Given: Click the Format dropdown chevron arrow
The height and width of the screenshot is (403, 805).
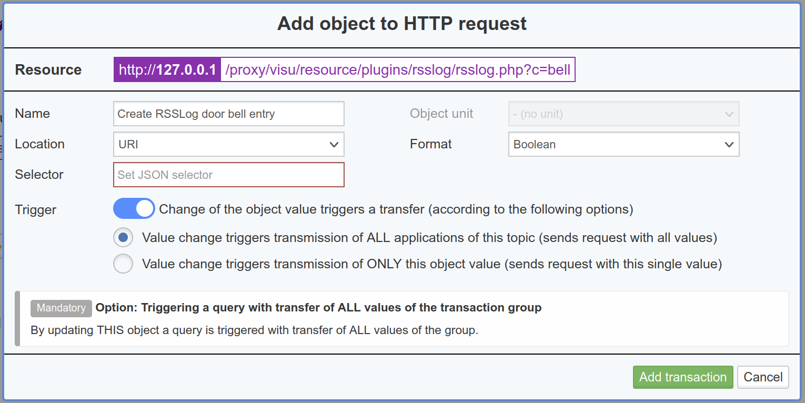Looking at the screenshot, I should tap(729, 145).
